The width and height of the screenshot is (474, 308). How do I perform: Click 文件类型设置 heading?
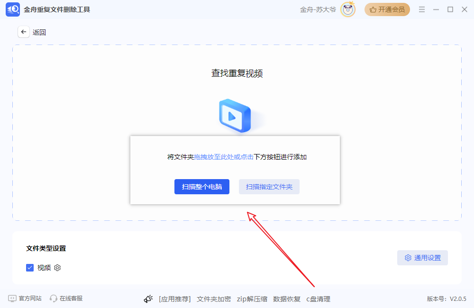pos(46,248)
